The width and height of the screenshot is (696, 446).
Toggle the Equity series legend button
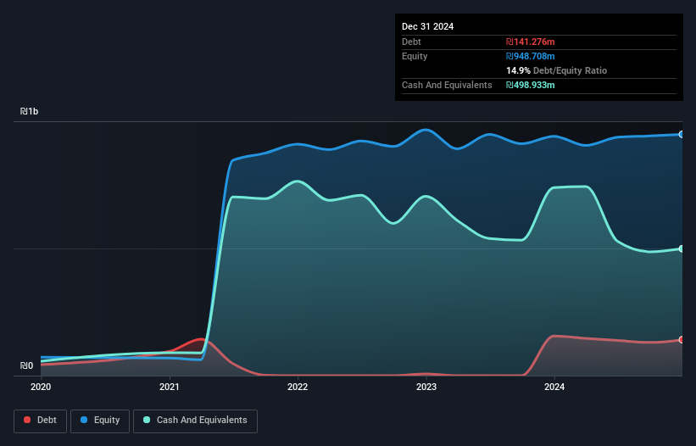tap(100, 421)
